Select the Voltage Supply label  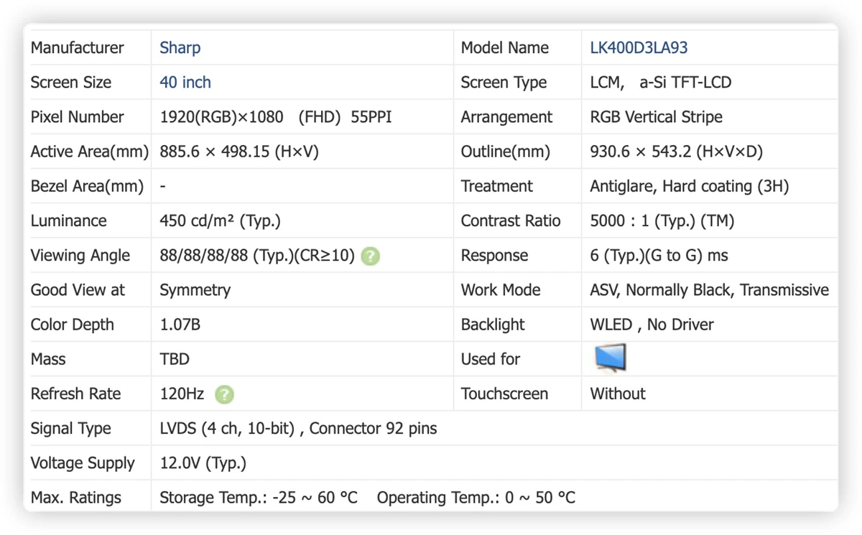pyautogui.click(x=83, y=463)
